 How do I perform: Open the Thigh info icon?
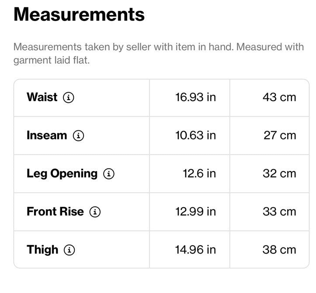(x=69, y=250)
